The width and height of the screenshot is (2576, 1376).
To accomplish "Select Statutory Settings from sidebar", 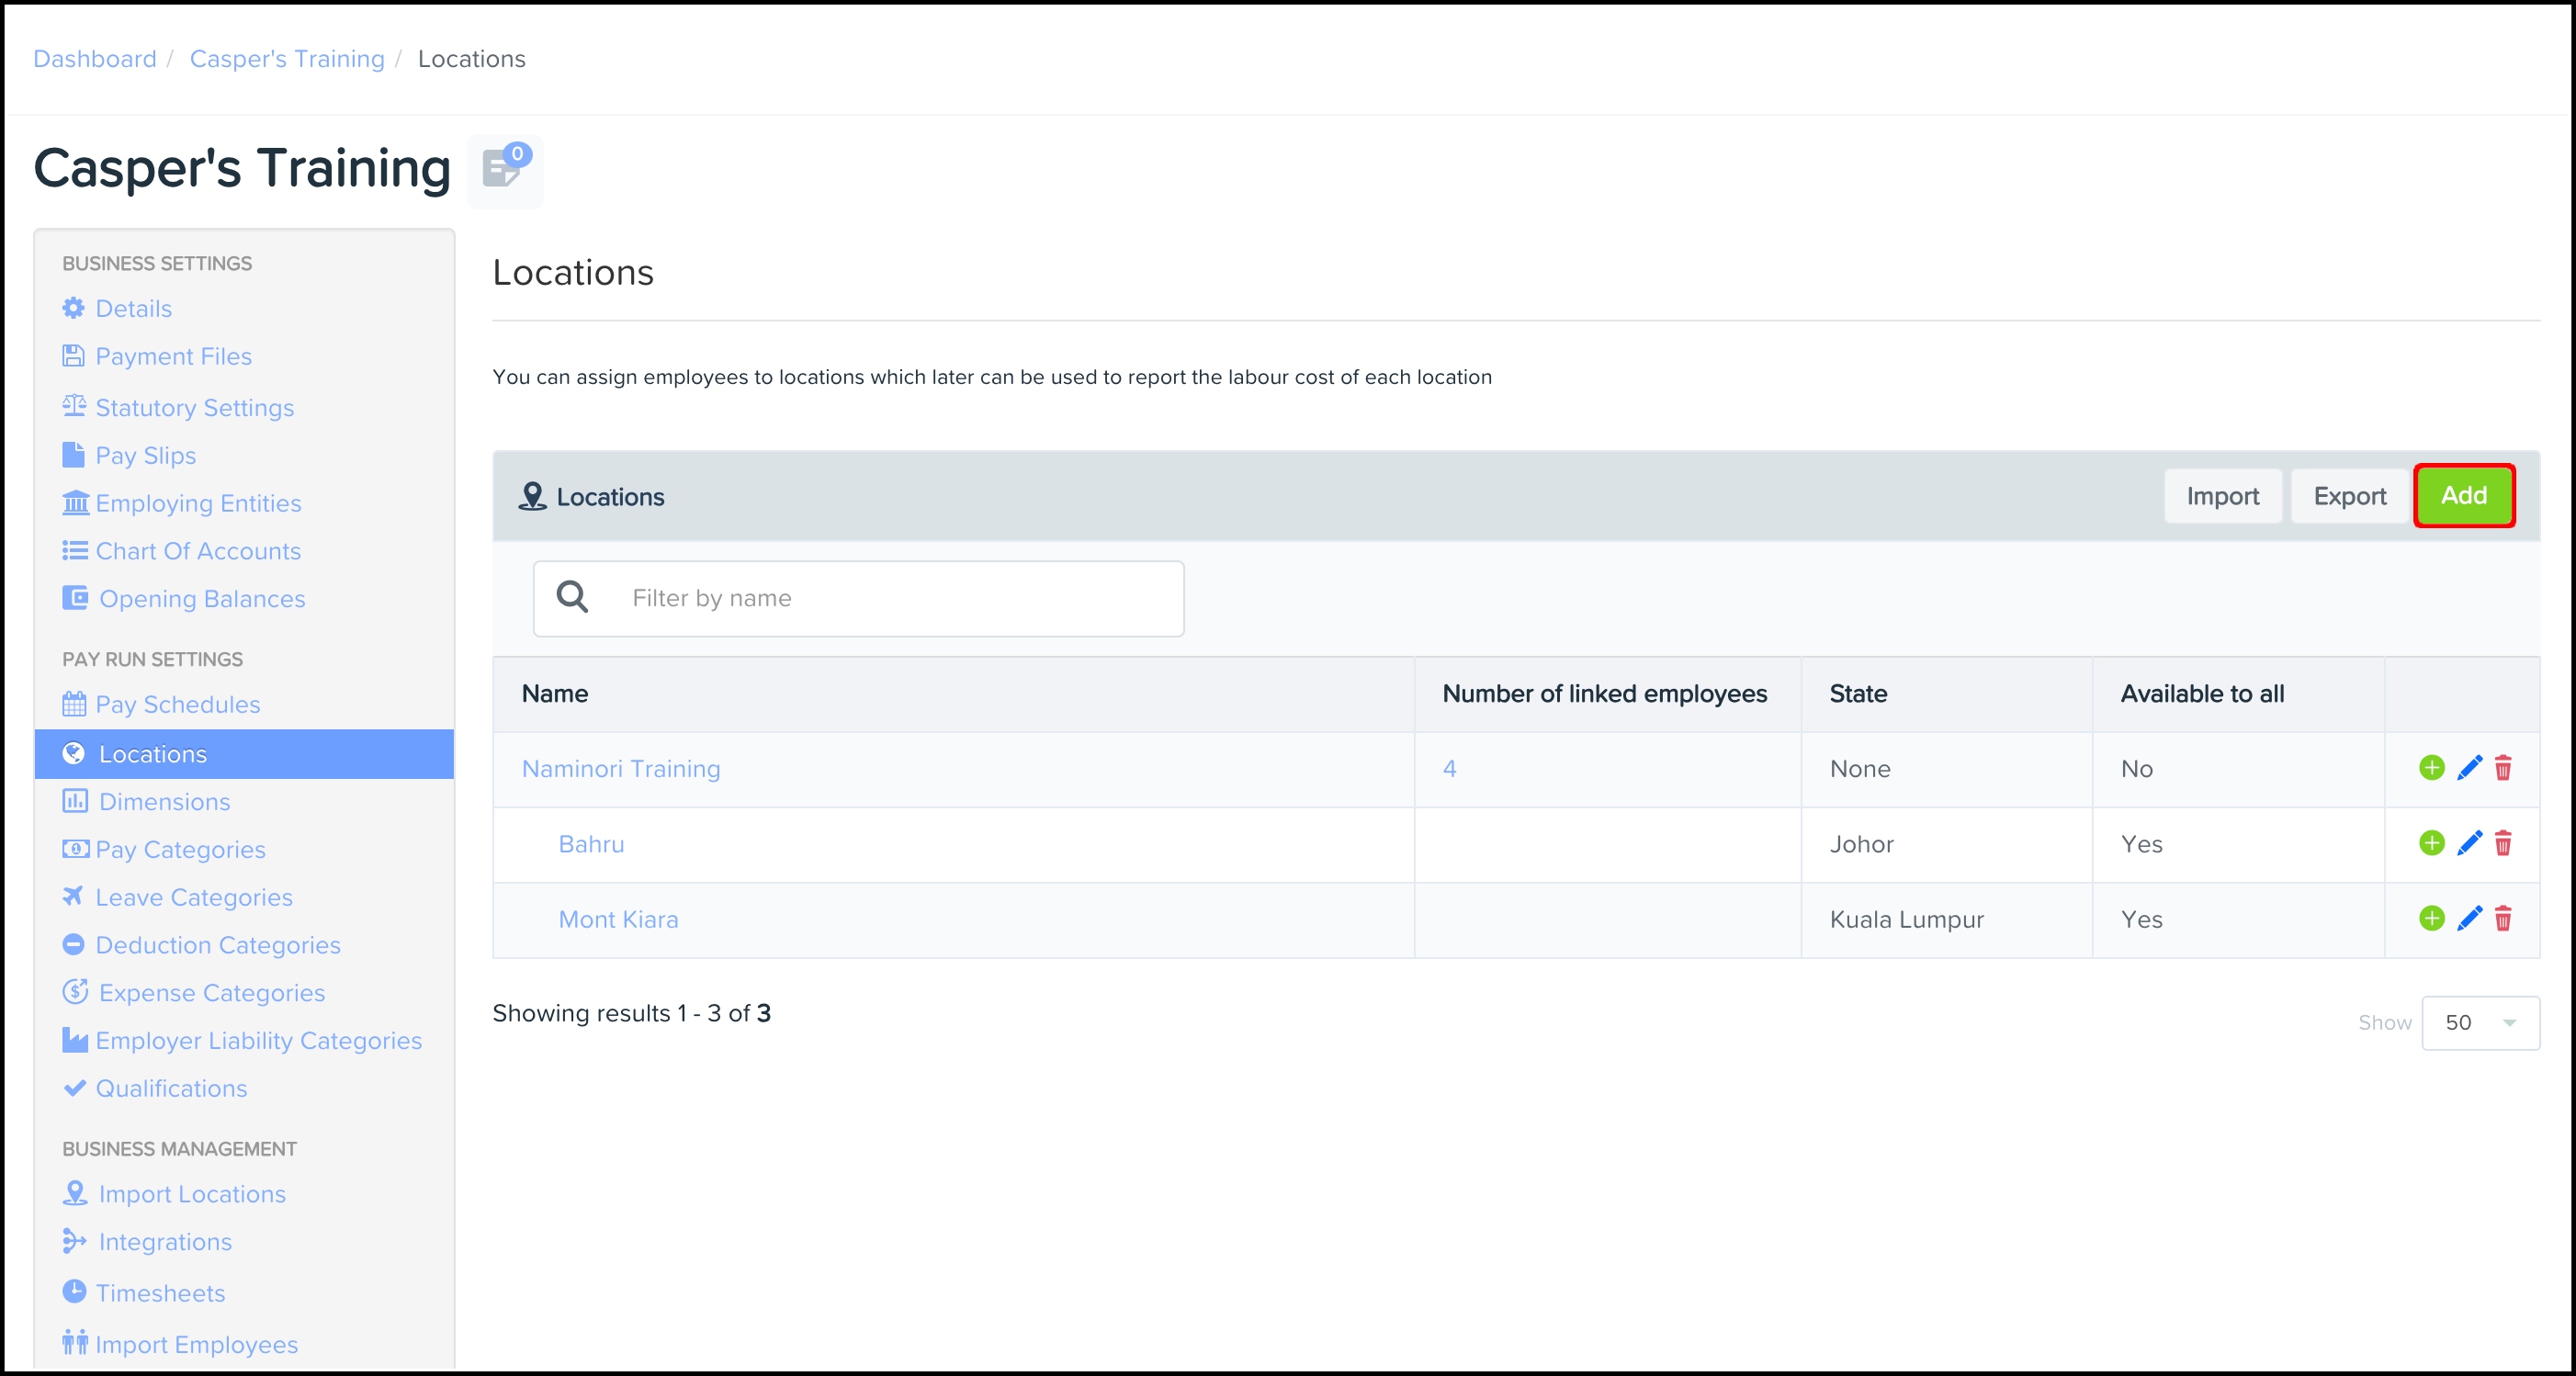I will click(x=194, y=408).
